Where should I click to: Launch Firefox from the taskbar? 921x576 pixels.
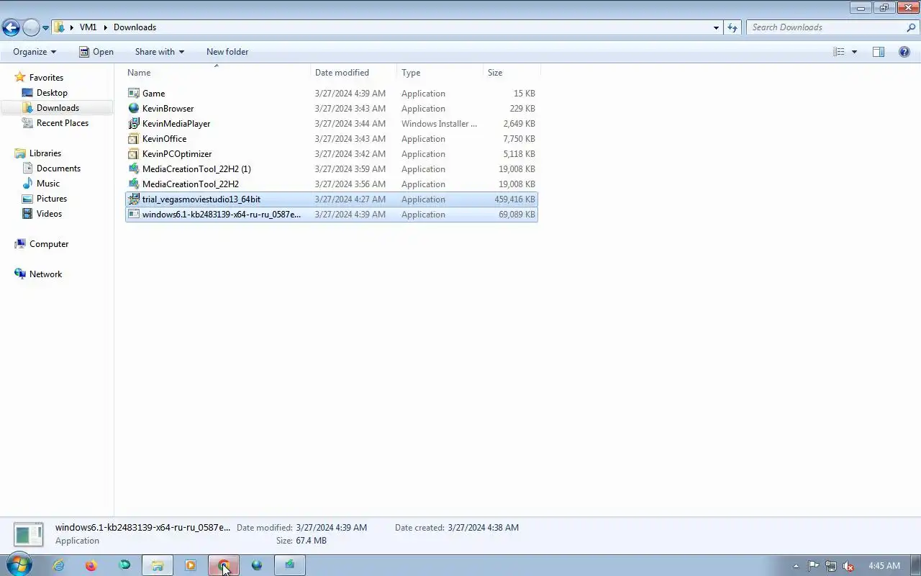91,566
